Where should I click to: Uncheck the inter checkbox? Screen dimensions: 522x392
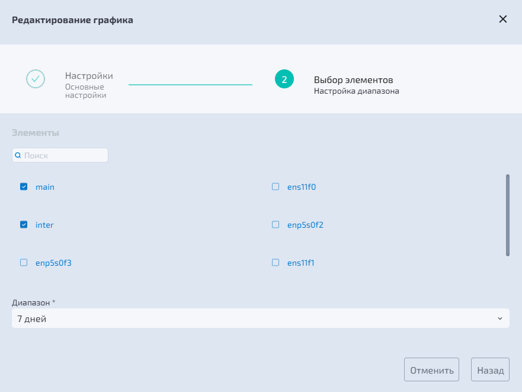coord(24,225)
